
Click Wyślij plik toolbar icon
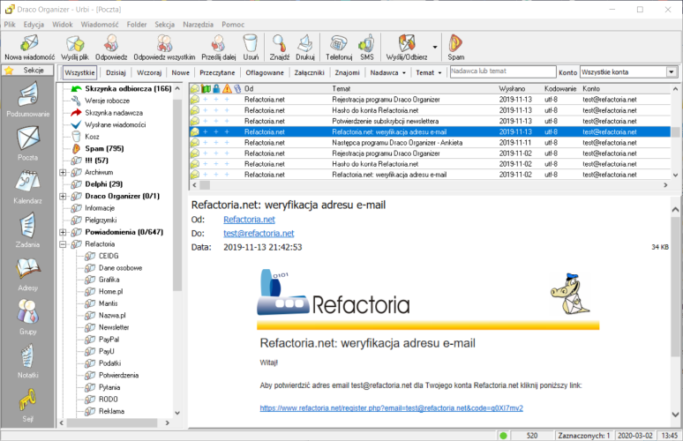point(75,48)
